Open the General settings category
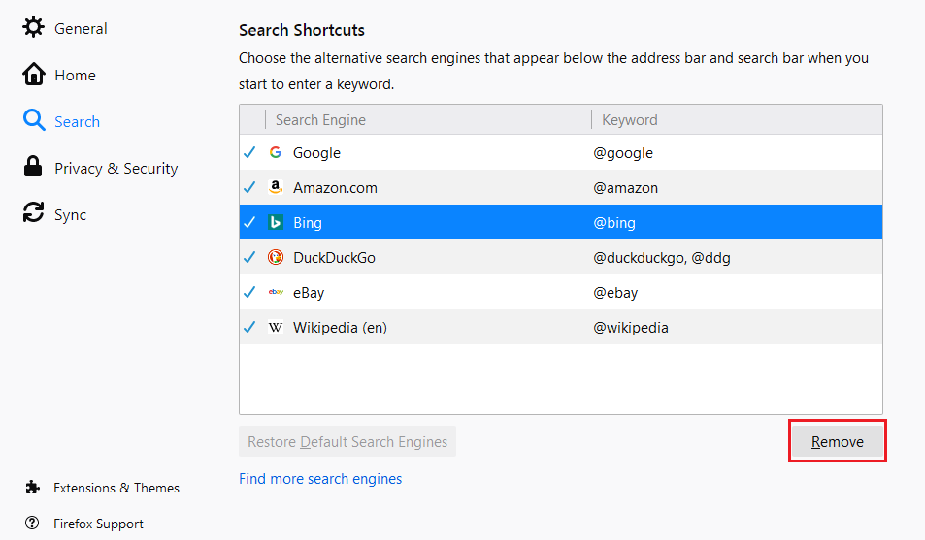This screenshot has height=540, width=925. (x=81, y=28)
